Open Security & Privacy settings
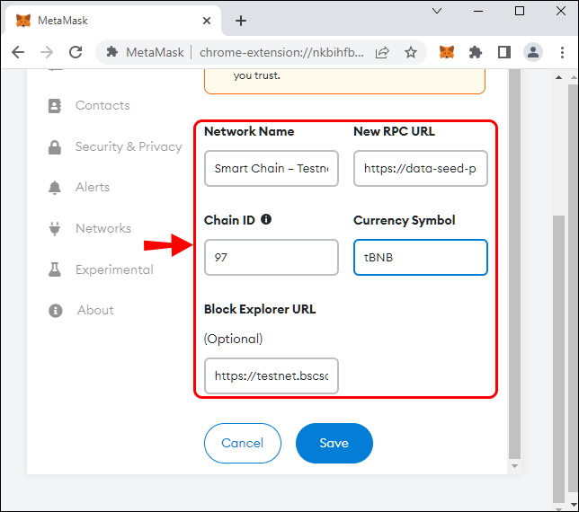This screenshot has width=579, height=512. coord(129,146)
